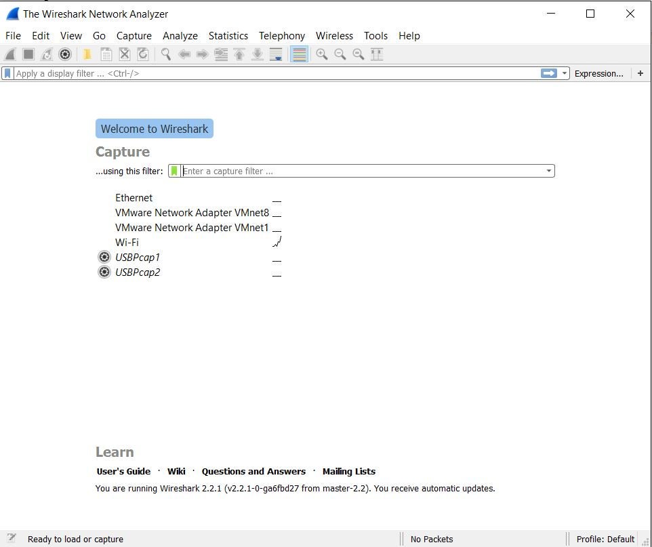Focus the capture filter input field
Image resolution: width=652 pixels, height=547 pixels.
pos(362,171)
